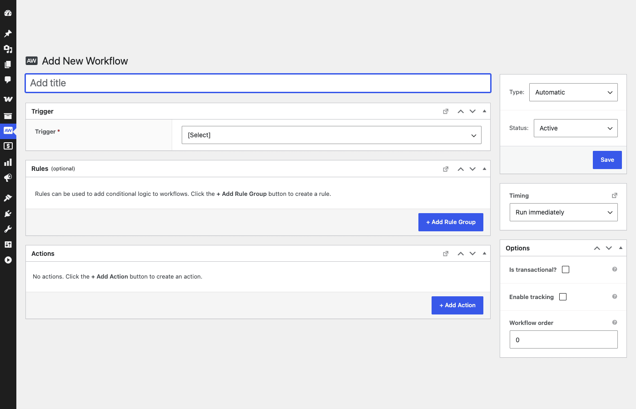Collapse the Trigger panel toggle triangle
This screenshot has height=409, width=636.
484,111
